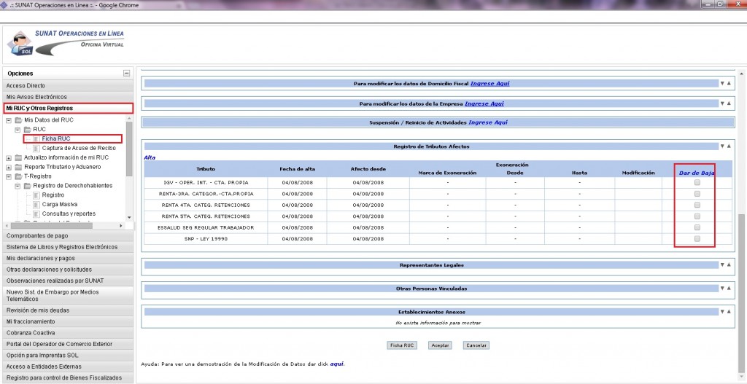
Task: Click the Registro document icon in tree
Action: pos(36,195)
